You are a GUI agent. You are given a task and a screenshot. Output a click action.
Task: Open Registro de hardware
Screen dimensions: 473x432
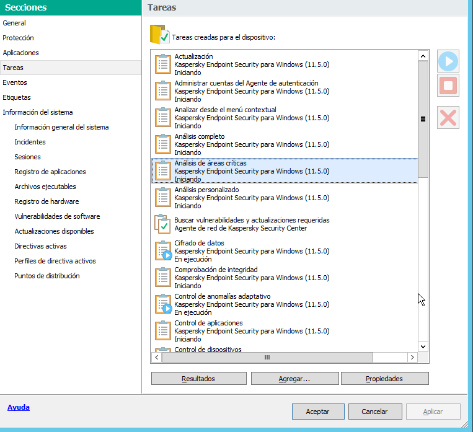46,201
